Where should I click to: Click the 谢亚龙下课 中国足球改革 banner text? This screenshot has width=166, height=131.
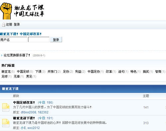(29, 11)
